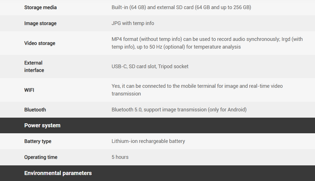Click the Storage media row label
This screenshot has width=315, height=181.
coord(40,7)
